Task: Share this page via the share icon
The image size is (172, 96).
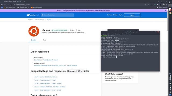Action: coord(146,5)
